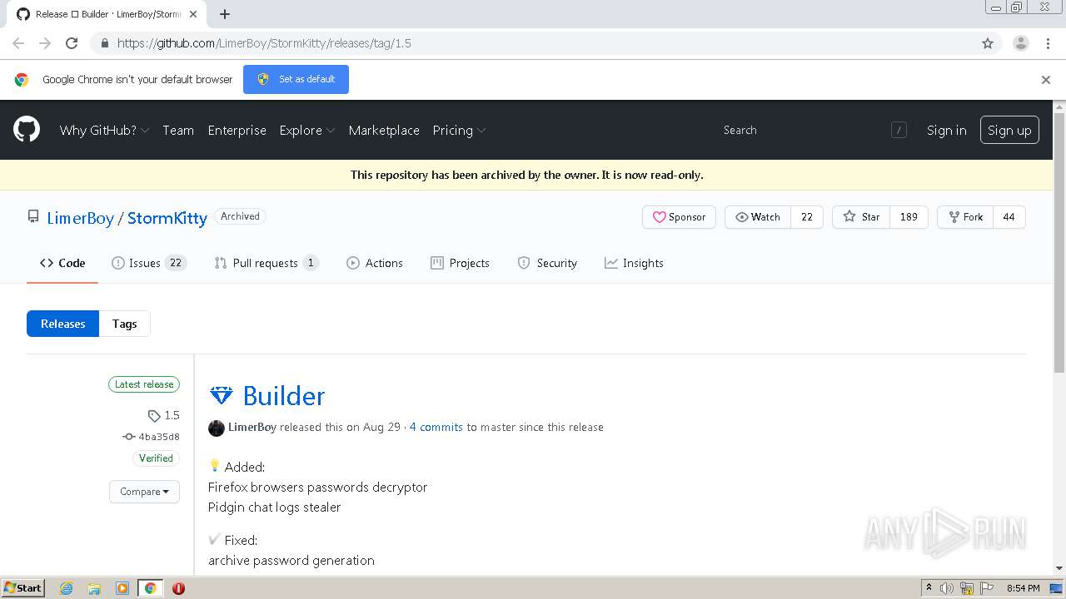Image resolution: width=1066 pixels, height=599 pixels.
Task: Click the volume icon in system tray
Action: point(947,588)
